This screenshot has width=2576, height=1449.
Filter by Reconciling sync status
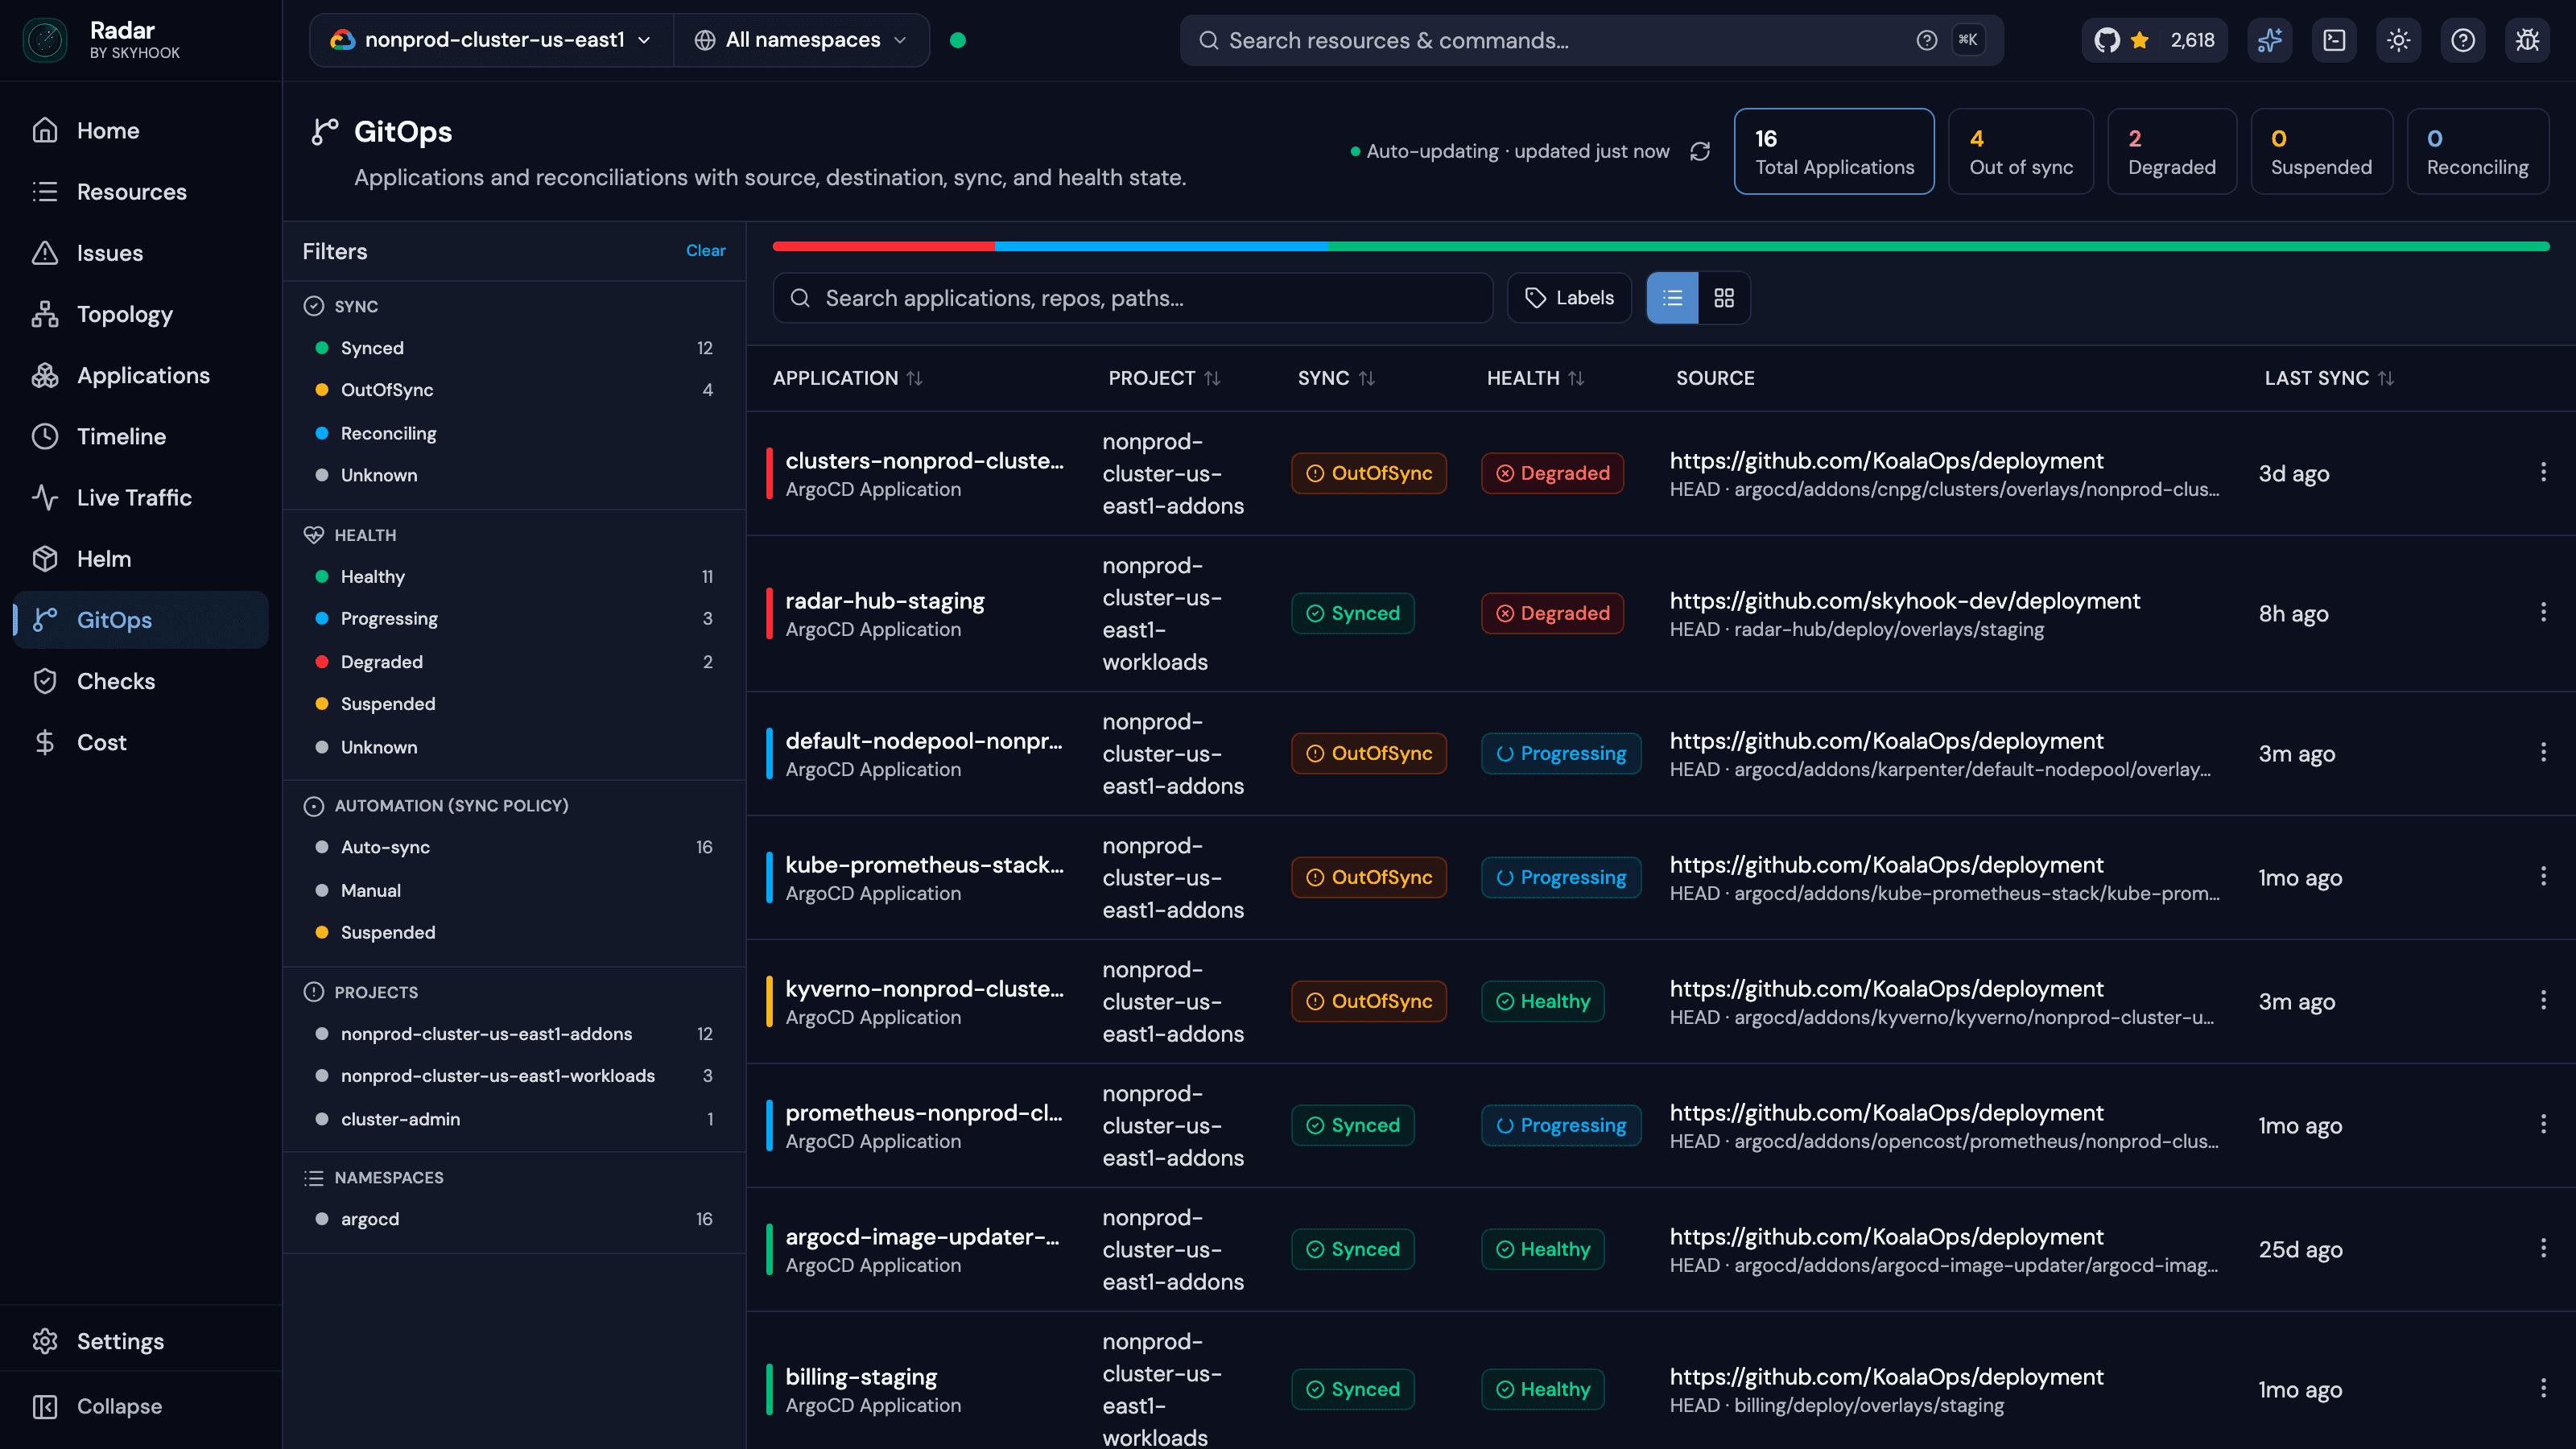[514, 433]
